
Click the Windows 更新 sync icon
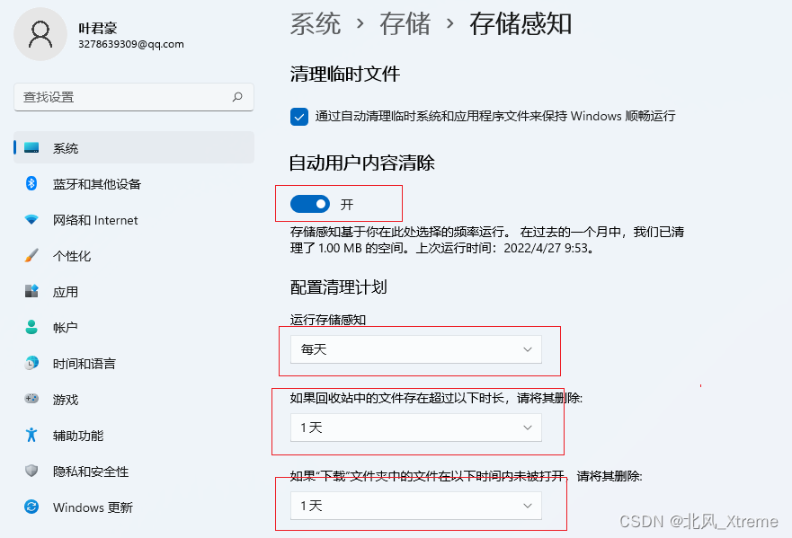[x=31, y=507]
